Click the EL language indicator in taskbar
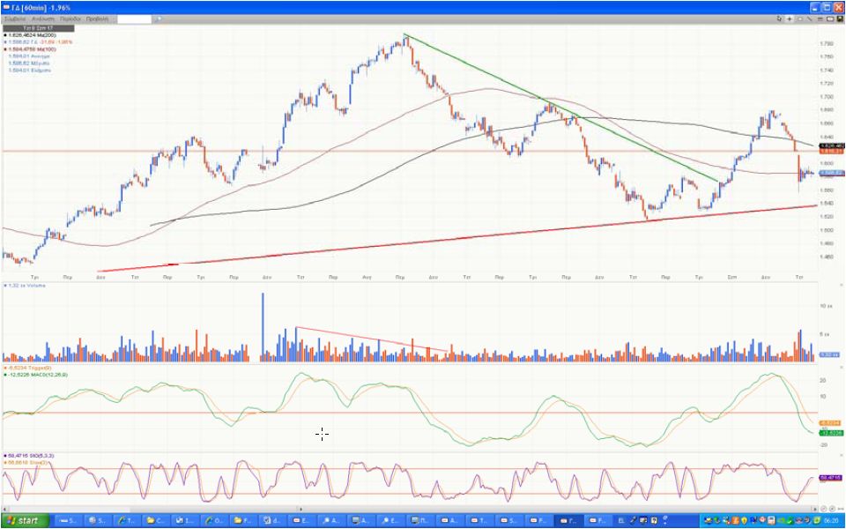 [620, 520]
